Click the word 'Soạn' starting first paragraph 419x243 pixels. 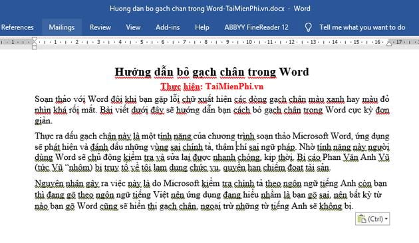[43, 99]
